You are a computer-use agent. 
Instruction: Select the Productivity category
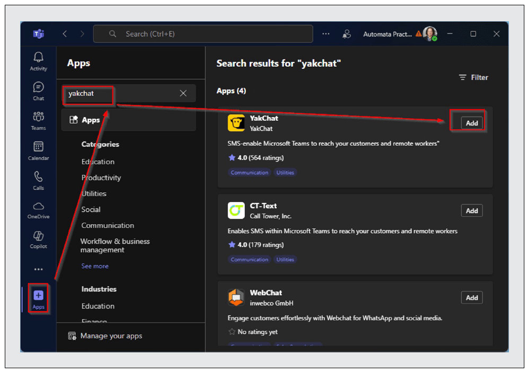[x=101, y=177]
